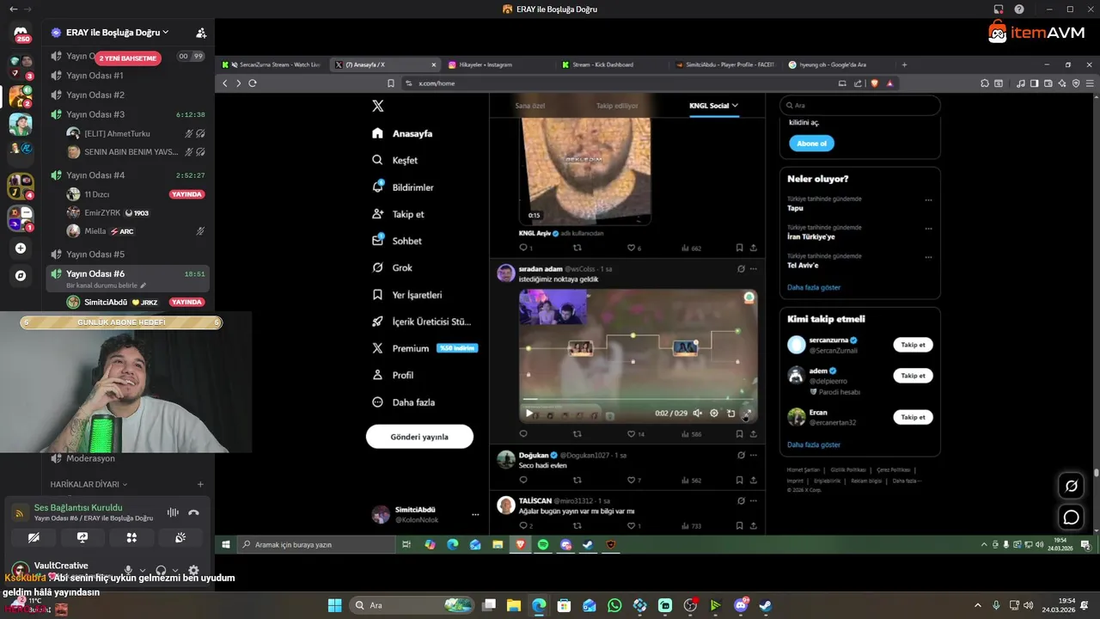Open the İran Türkiye'ye trending topic

pos(810,236)
